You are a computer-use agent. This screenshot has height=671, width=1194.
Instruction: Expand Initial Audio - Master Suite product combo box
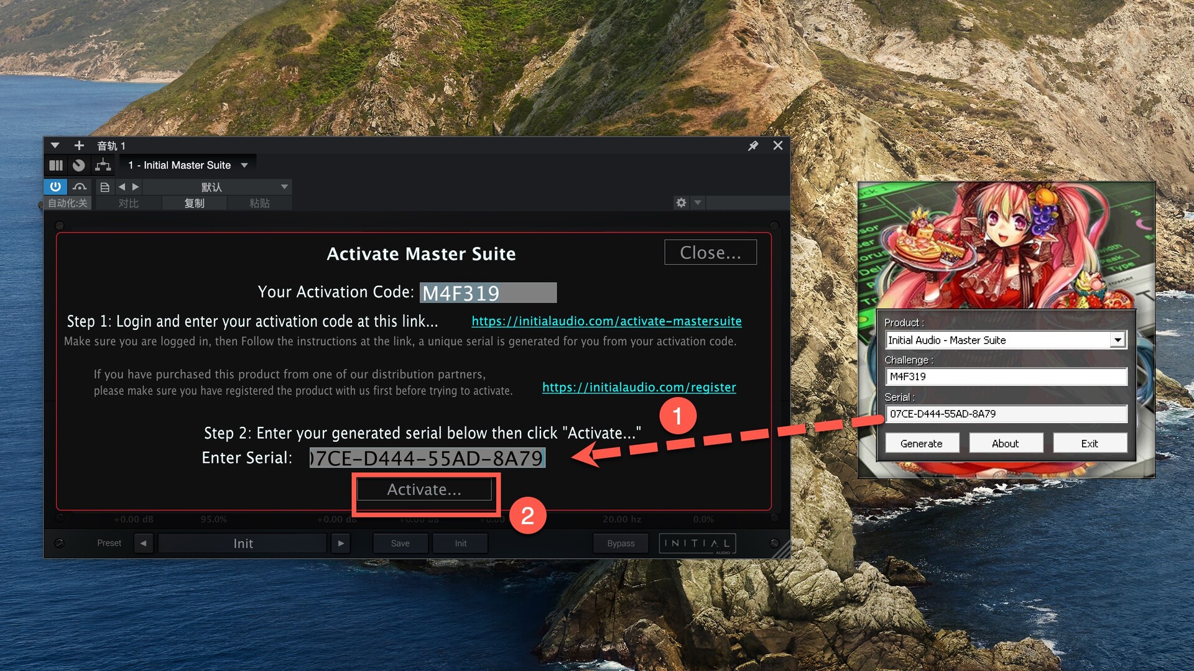(x=1118, y=340)
